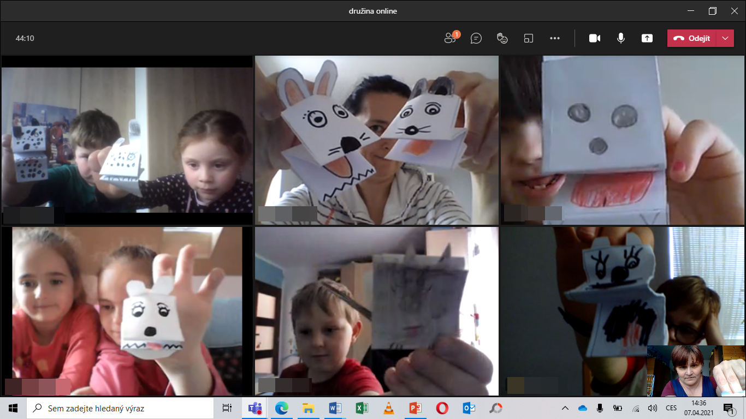Open the notification center

(x=729, y=408)
